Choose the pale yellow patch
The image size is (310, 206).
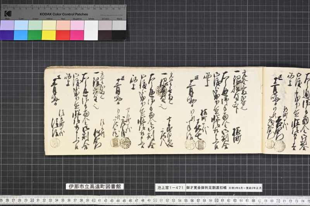pyautogui.click(x=49, y=25)
